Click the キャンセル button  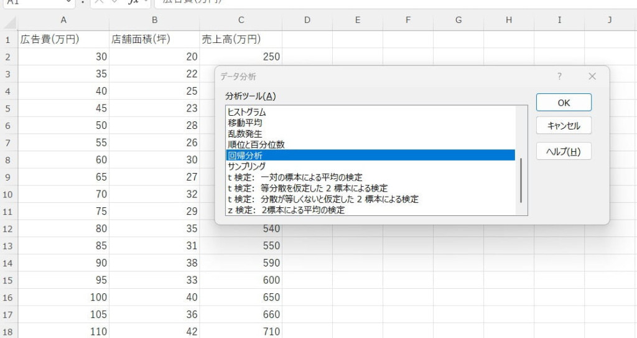tap(564, 126)
